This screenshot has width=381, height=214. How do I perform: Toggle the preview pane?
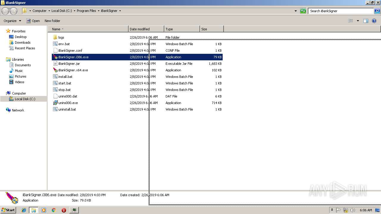(366, 21)
